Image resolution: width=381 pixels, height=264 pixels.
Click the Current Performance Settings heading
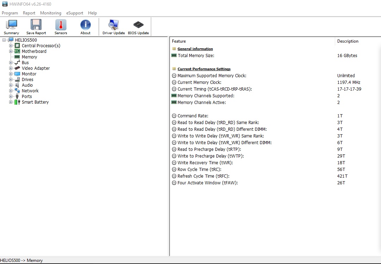[204, 69]
